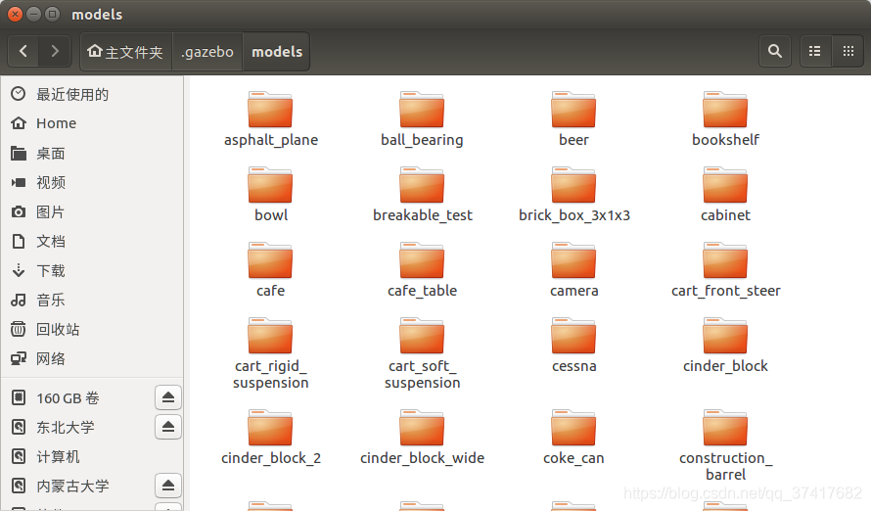
Task: Select the bowl folder
Action: [x=270, y=195]
